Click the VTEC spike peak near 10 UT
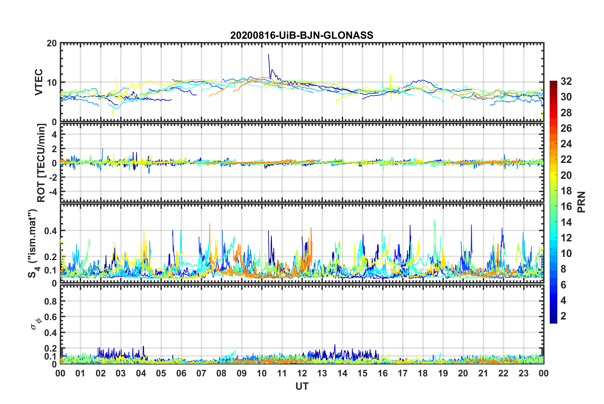 pyautogui.click(x=269, y=55)
